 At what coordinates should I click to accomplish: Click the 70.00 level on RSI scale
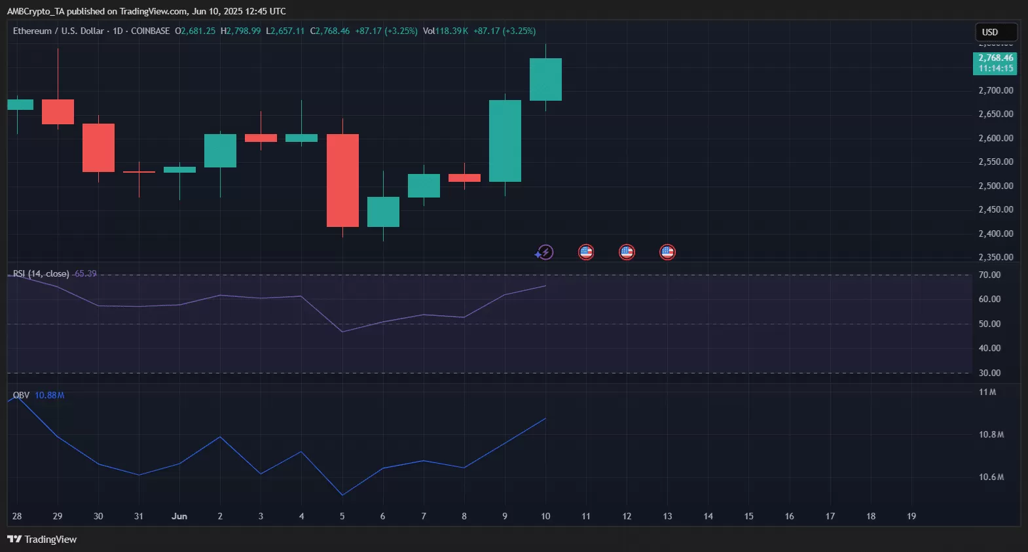tap(989, 275)
